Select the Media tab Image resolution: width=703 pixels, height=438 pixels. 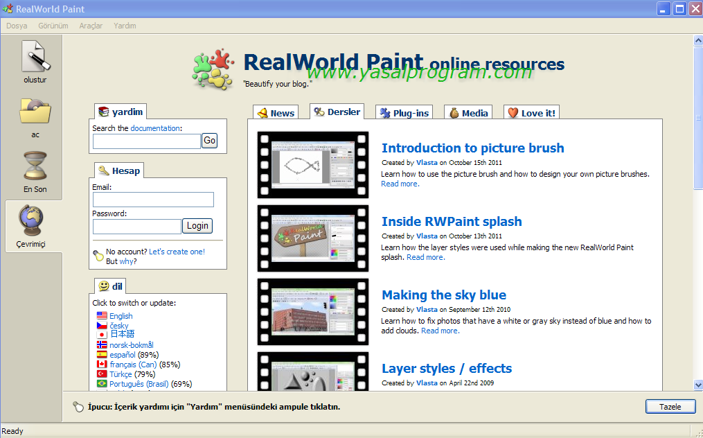(x=468, y=113)
